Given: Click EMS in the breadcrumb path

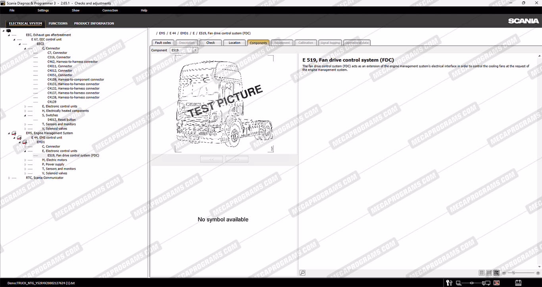Looking at the screenshot, I should pos(162,33).
